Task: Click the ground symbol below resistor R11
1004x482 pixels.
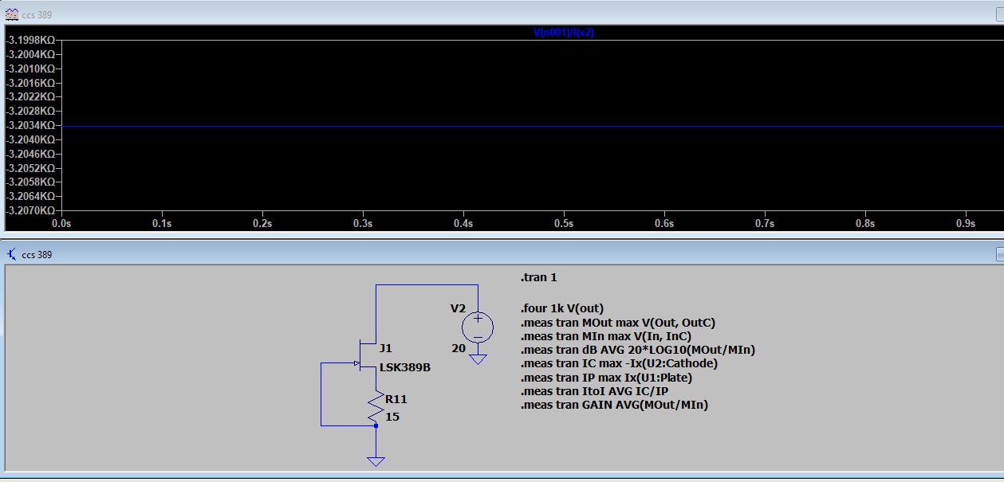Action: click(x=376, y=460)
